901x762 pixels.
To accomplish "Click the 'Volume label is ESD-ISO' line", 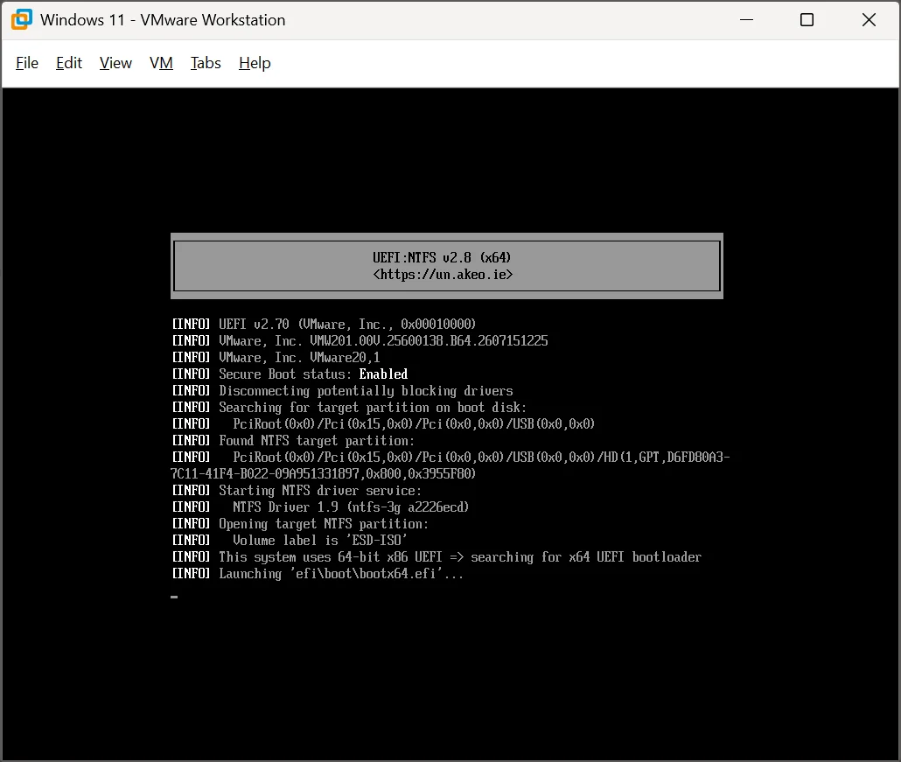I will click(290, 540).
